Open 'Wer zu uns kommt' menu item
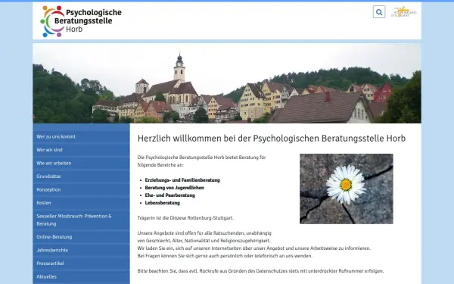 tap(82, 136)
